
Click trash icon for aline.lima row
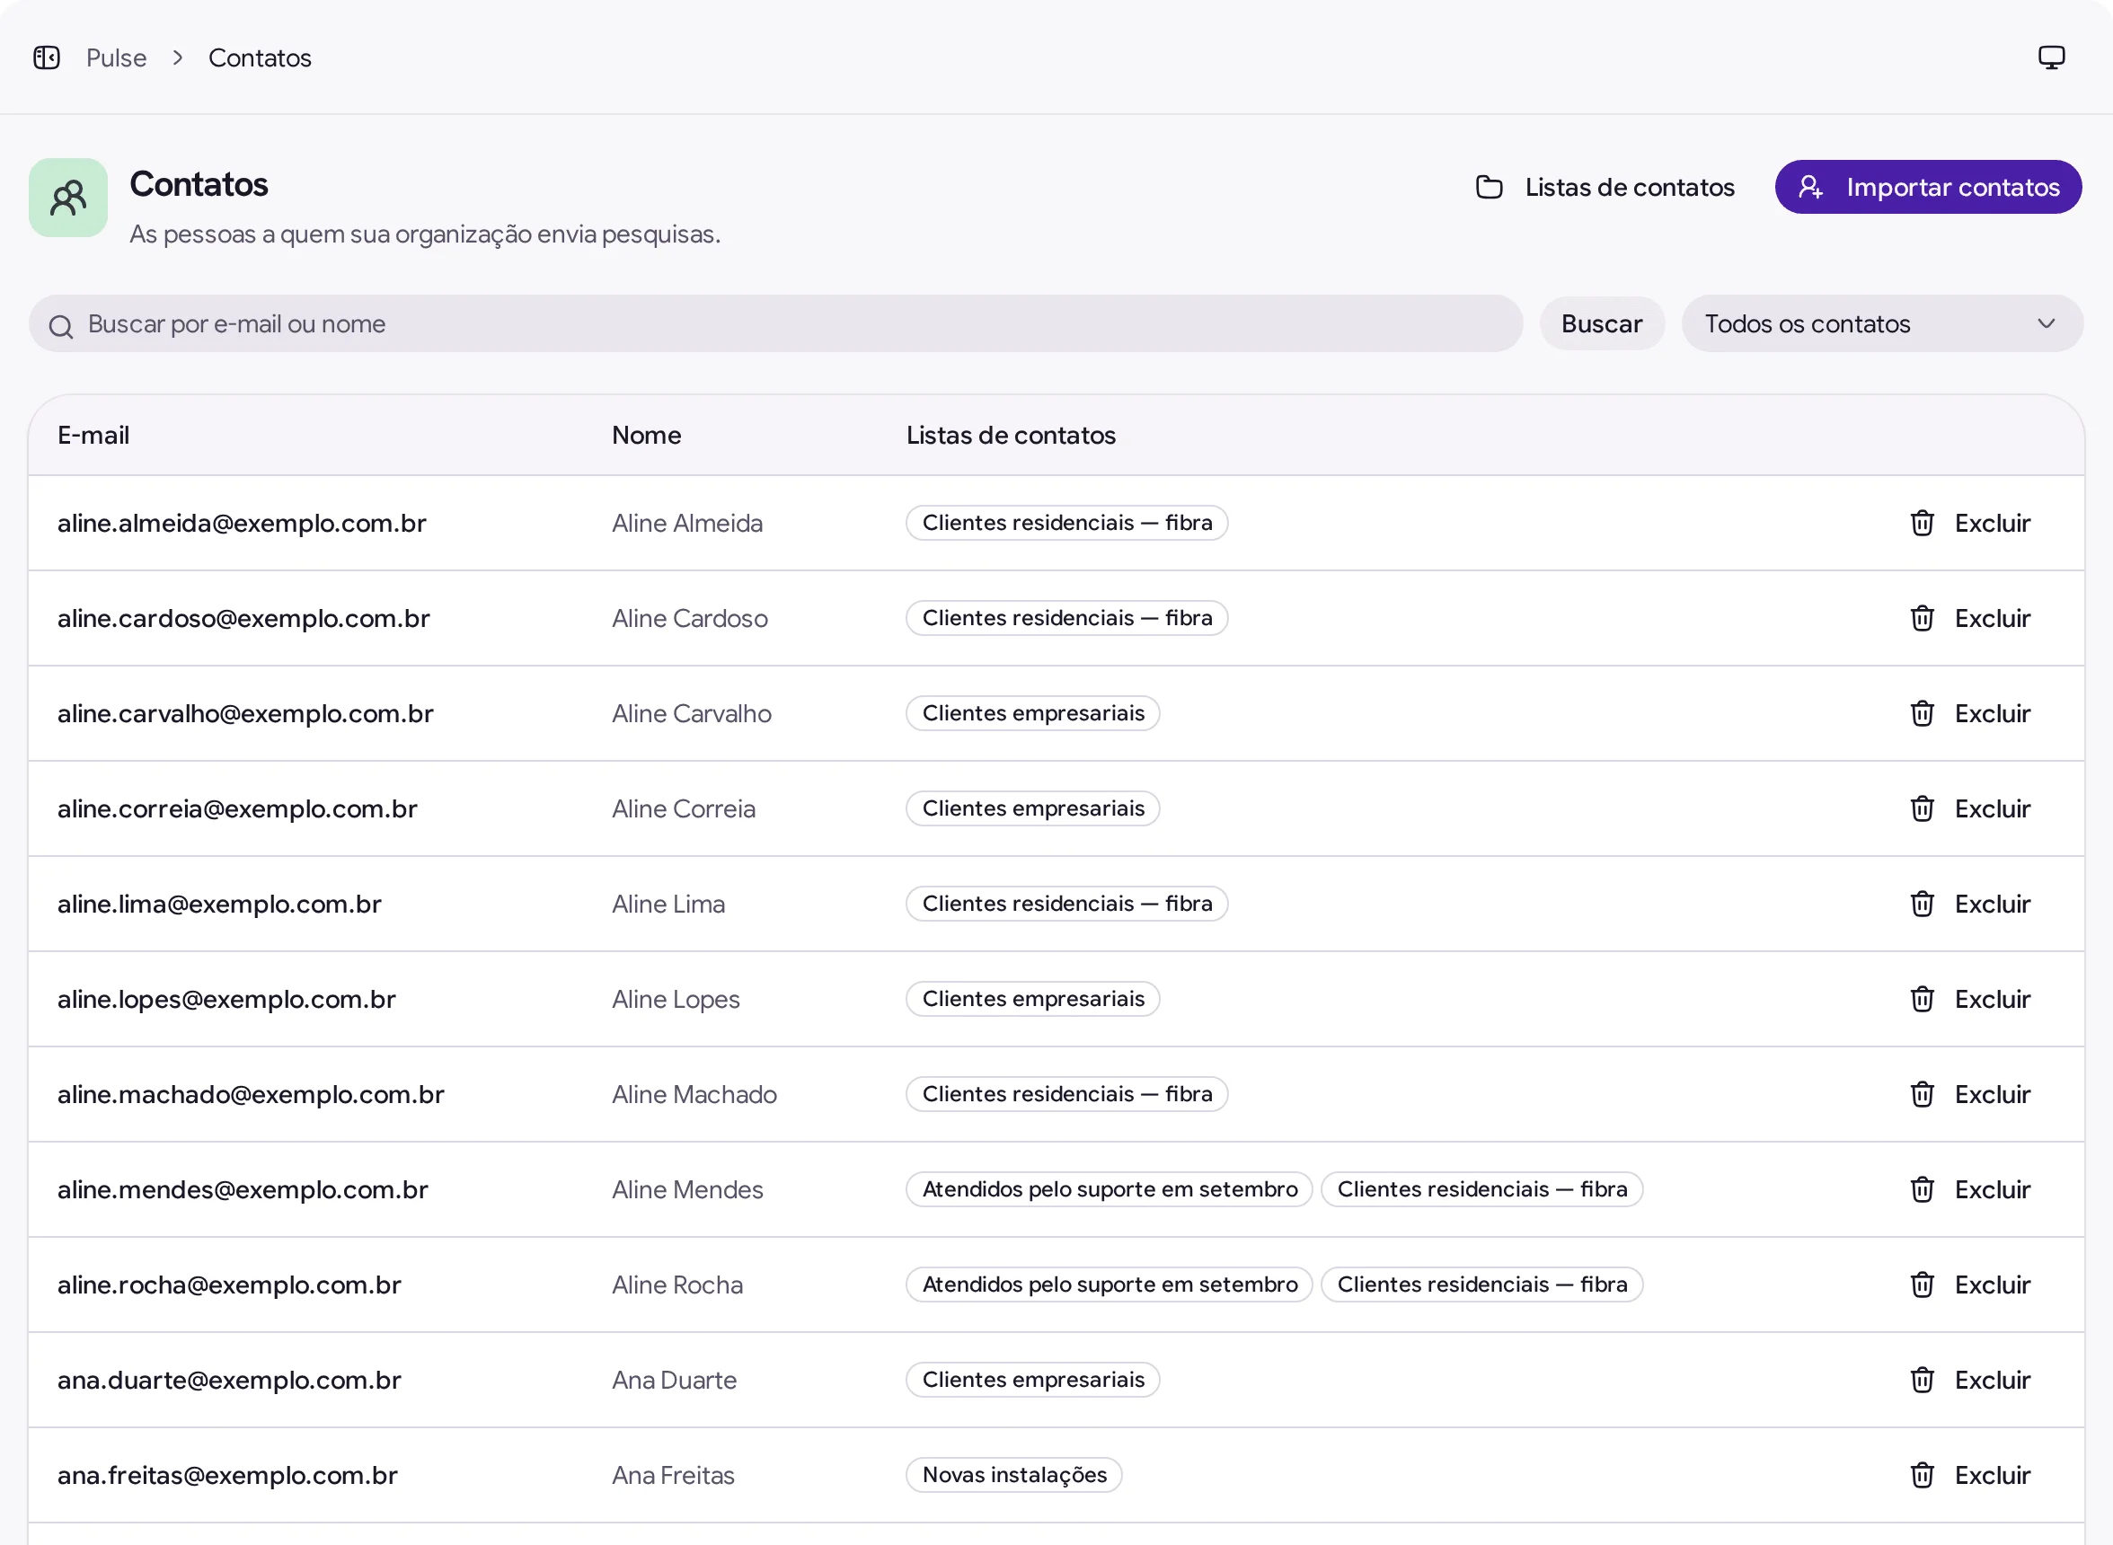[1923, 904]
